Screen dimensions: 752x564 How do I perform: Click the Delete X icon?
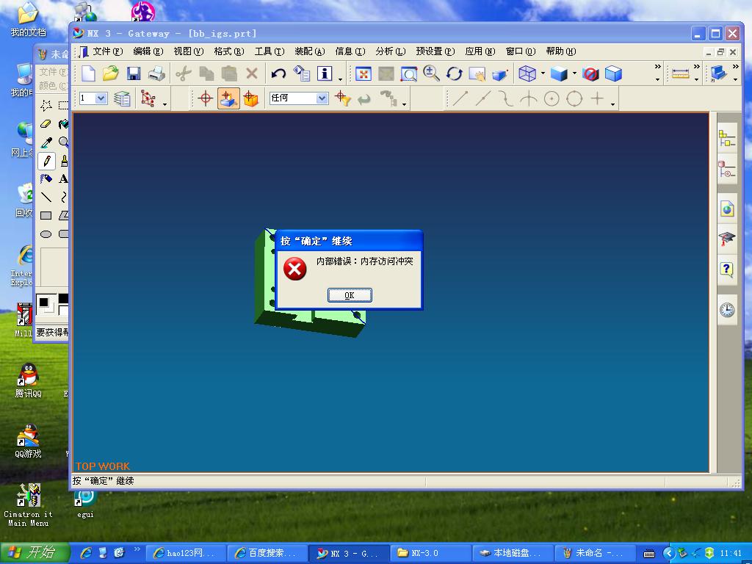pos(252,73)
